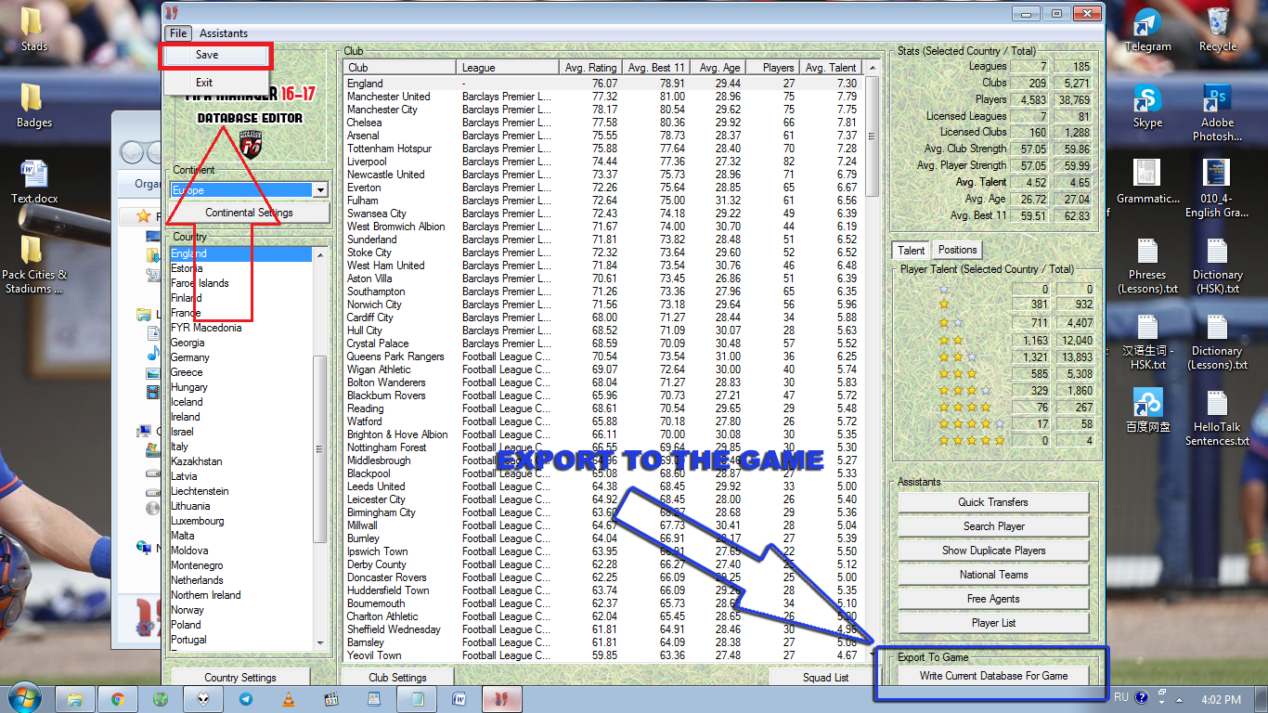Sort the table by League column header
Screen dimensions: 1268x713
pos(509,68)
